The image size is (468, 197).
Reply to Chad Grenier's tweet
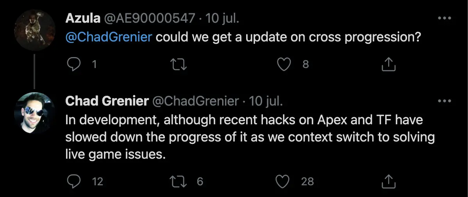pyautogui.click(x=73, y=181)
